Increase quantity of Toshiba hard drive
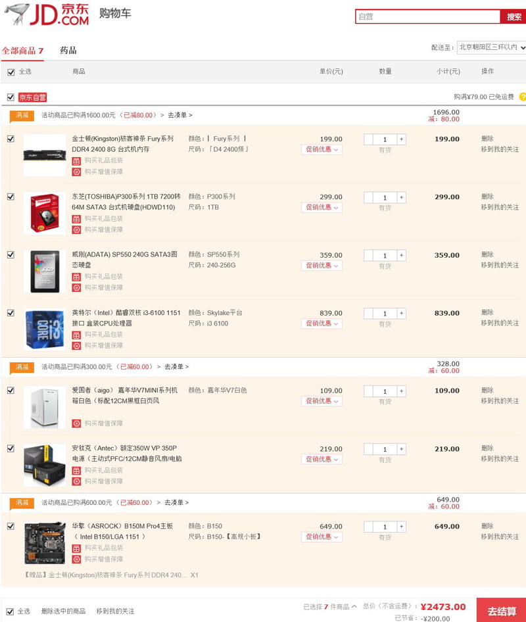526x622 pixels. (402, 197)
